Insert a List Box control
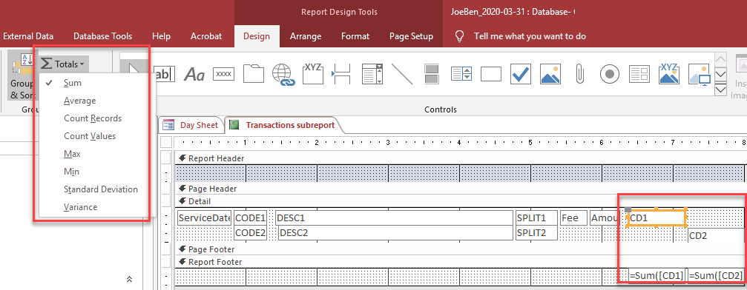The image size is (747, 290). [461, 74]
